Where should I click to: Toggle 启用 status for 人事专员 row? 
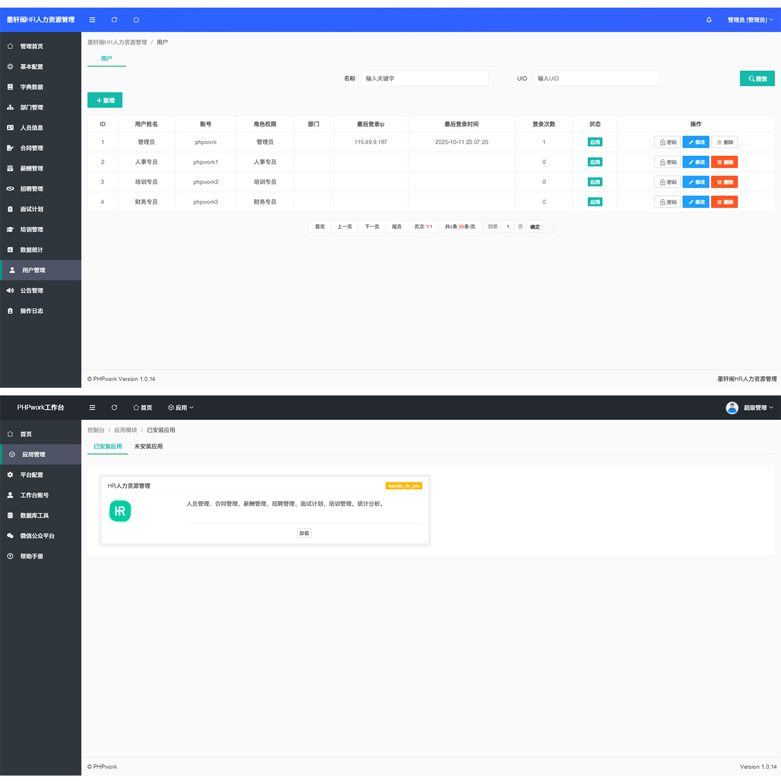pyautogui.click(x=595, y=162)
